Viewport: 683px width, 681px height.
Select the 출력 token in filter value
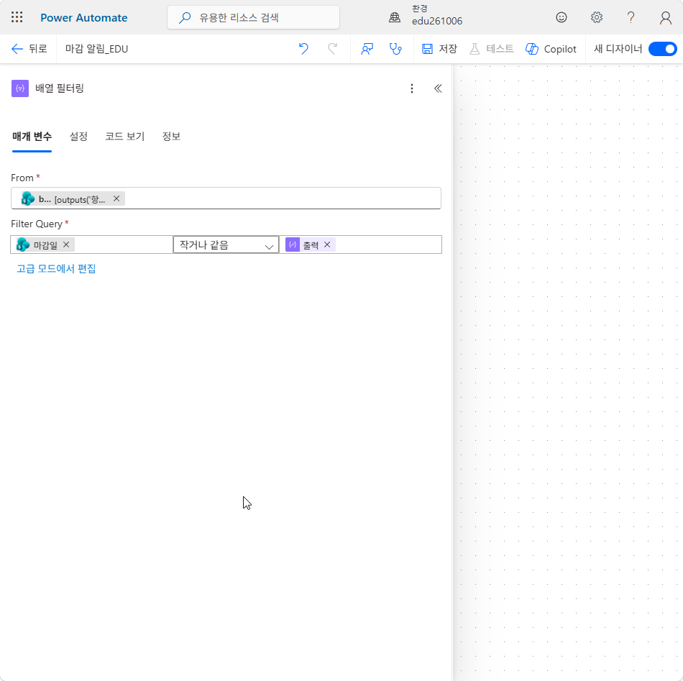tap(310, 245)
